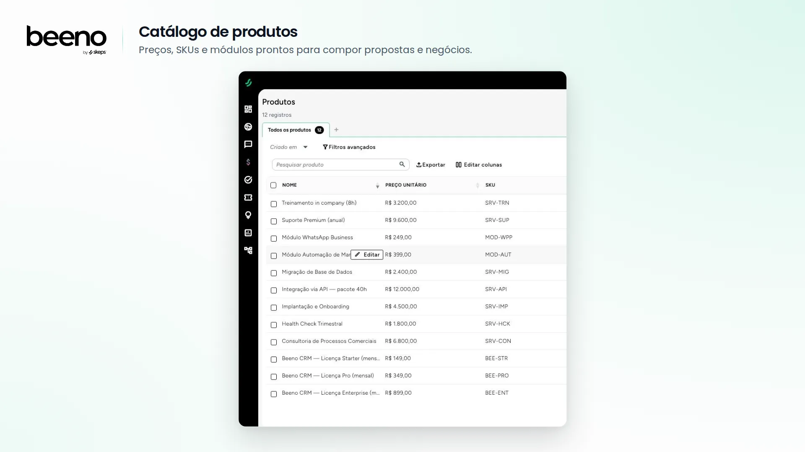Open the lightbulb icon in sidebar
Viewport: 805px width, 452px height.
(x=248, y=215)
